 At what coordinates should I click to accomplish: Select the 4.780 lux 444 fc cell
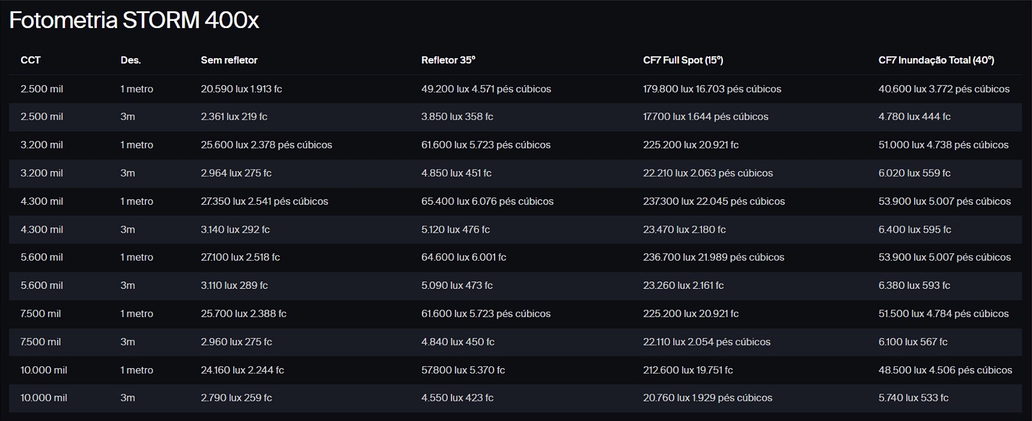point(914,117)
